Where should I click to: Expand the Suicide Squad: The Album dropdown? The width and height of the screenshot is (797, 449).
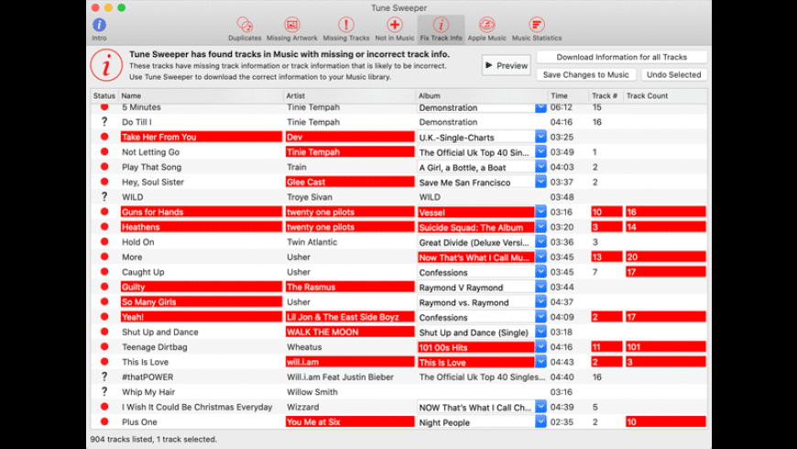[540, 226]
